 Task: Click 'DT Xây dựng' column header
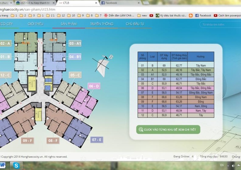click(x=164, y=57)
